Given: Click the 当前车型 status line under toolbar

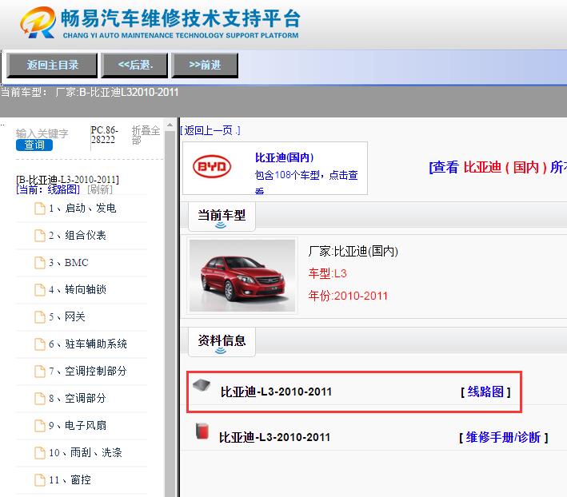Looking at the screenshot, I should [90, 93].
